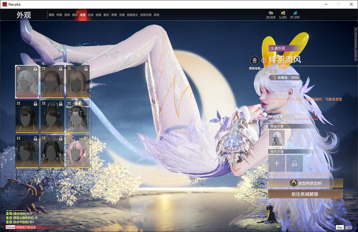Select the white-haired hairstyle thumbnail

coord(27,82)
